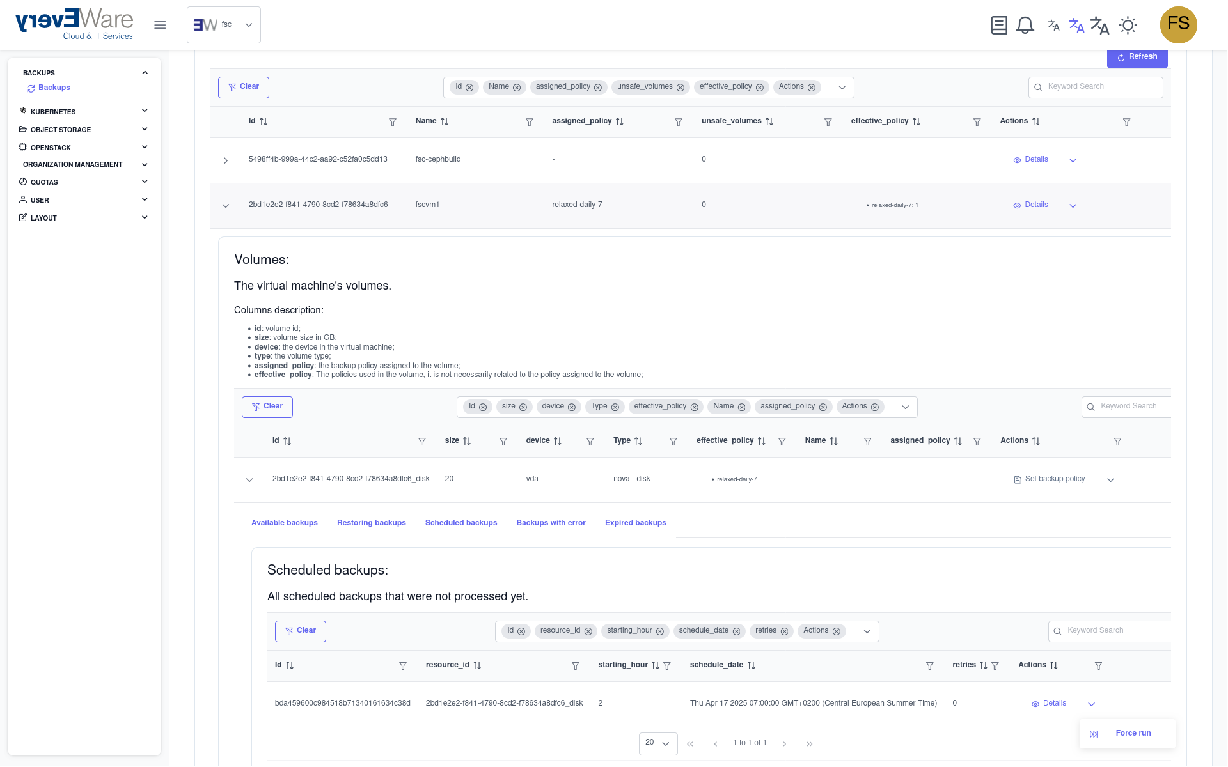Click the filter funnel on the Name column
1228x767 pixels.
(529, 121)
